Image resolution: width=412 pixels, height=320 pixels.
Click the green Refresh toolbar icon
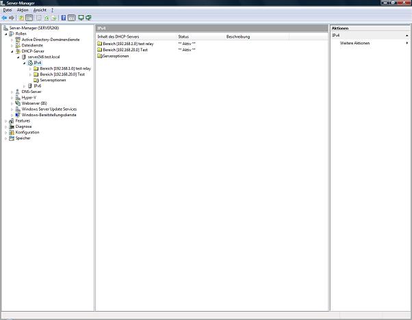coord(47,18)
